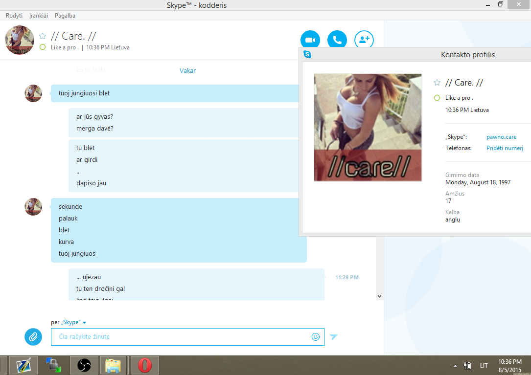This screenshot has height=375, width=531.
Task: Open the pen-and-paper app on taskbar
Action: point(23,365)
